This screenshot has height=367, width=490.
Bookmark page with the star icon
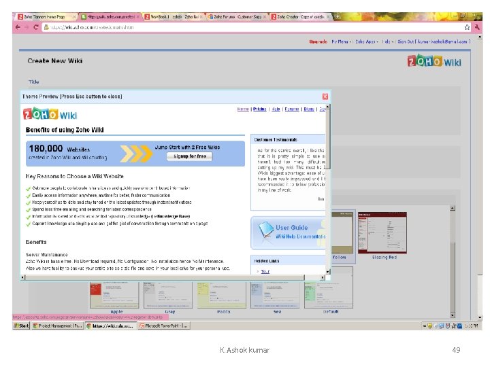467,27
